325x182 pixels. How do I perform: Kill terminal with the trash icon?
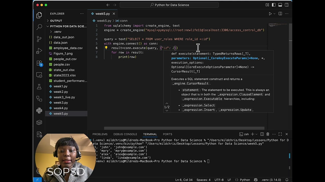(x=268, y=134)
